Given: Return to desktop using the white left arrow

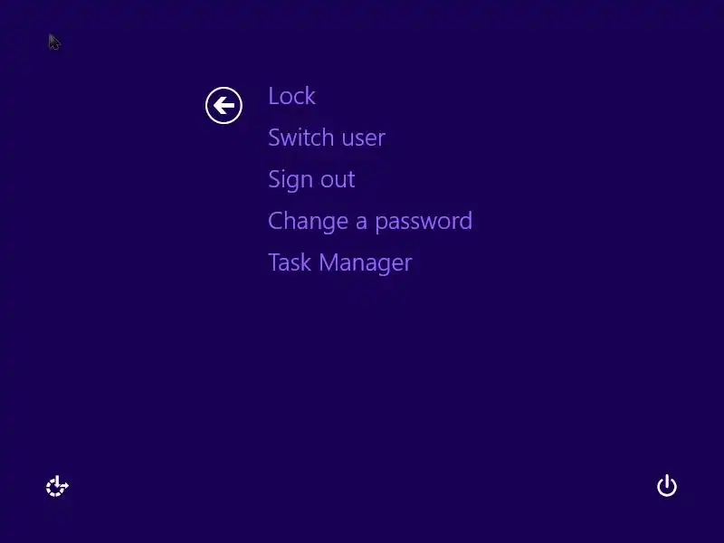Looking at the screenshot, I should 224,105.
